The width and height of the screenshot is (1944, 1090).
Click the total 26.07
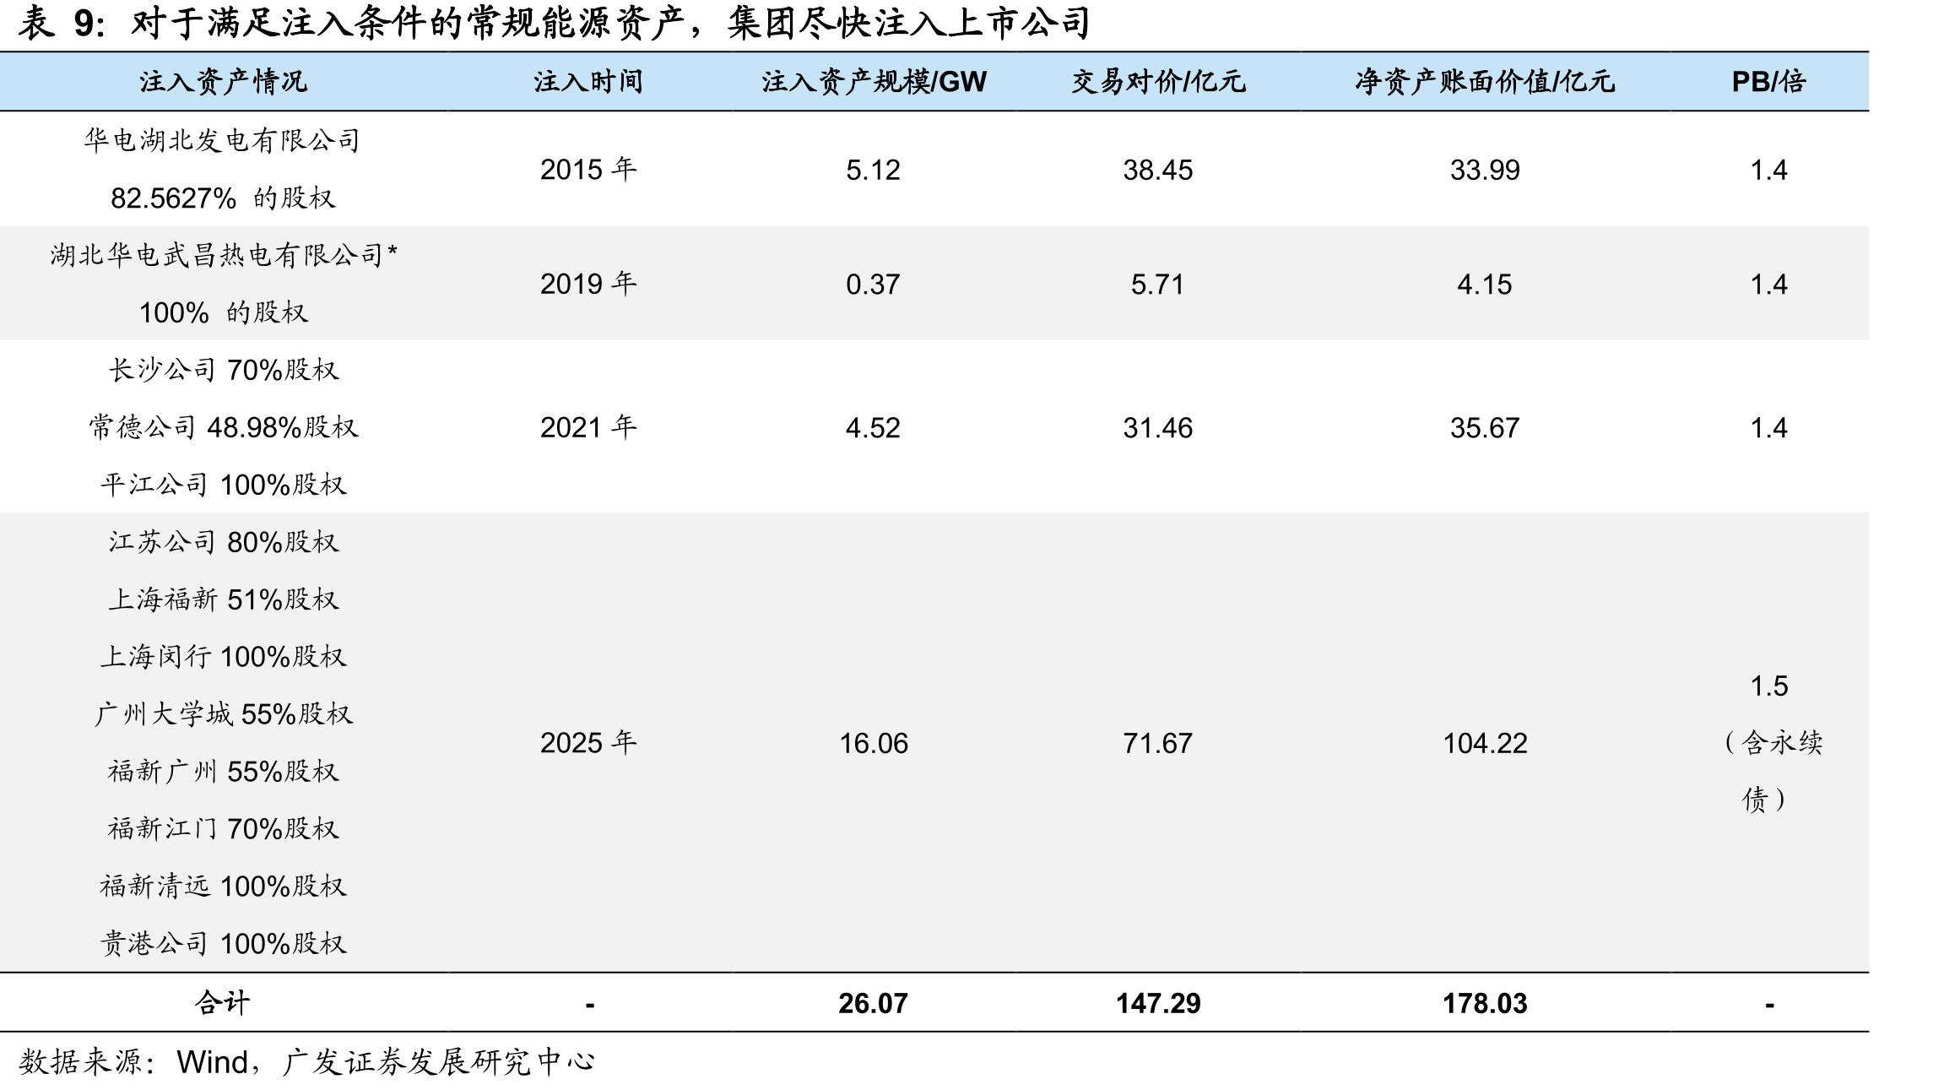[x=874, y=1004]
